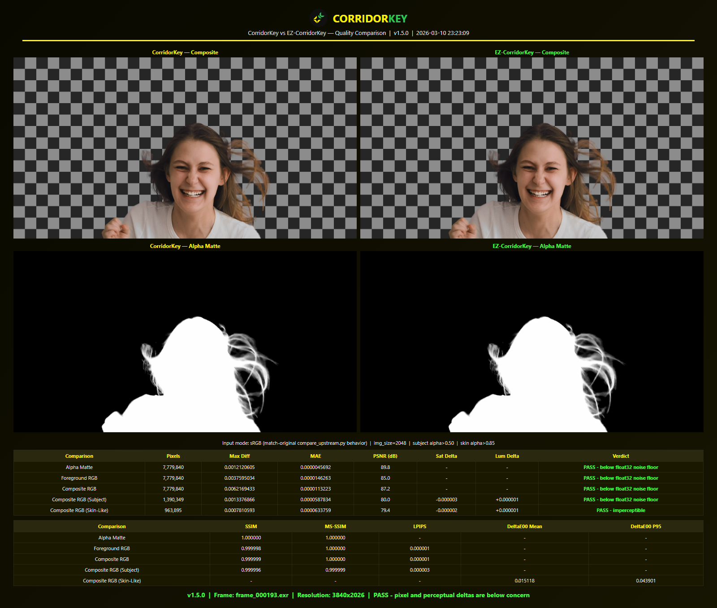Click pixel count 963,895 in Skin-Like row

coord(173,510)
